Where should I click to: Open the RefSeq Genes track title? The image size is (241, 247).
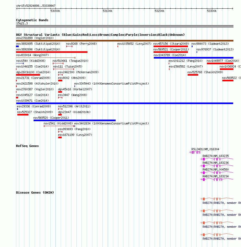click(x=27, y=146)
